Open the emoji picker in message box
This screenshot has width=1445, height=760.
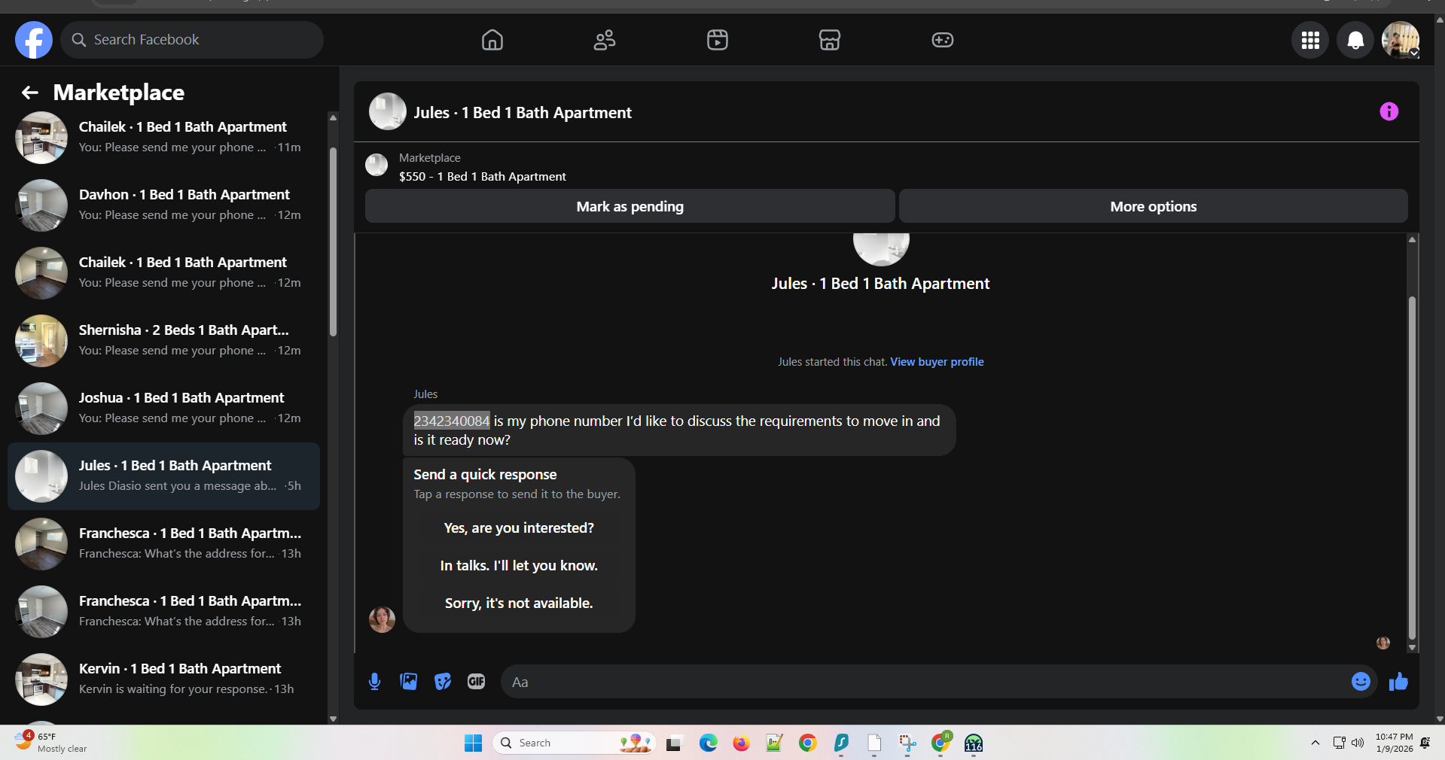pos(1361,682)
